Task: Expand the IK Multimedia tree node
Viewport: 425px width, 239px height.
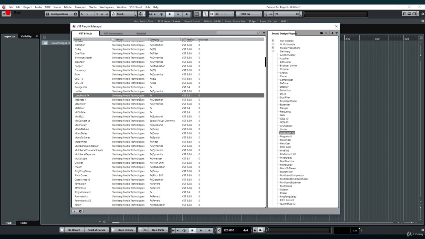Action: coord(273,44)
